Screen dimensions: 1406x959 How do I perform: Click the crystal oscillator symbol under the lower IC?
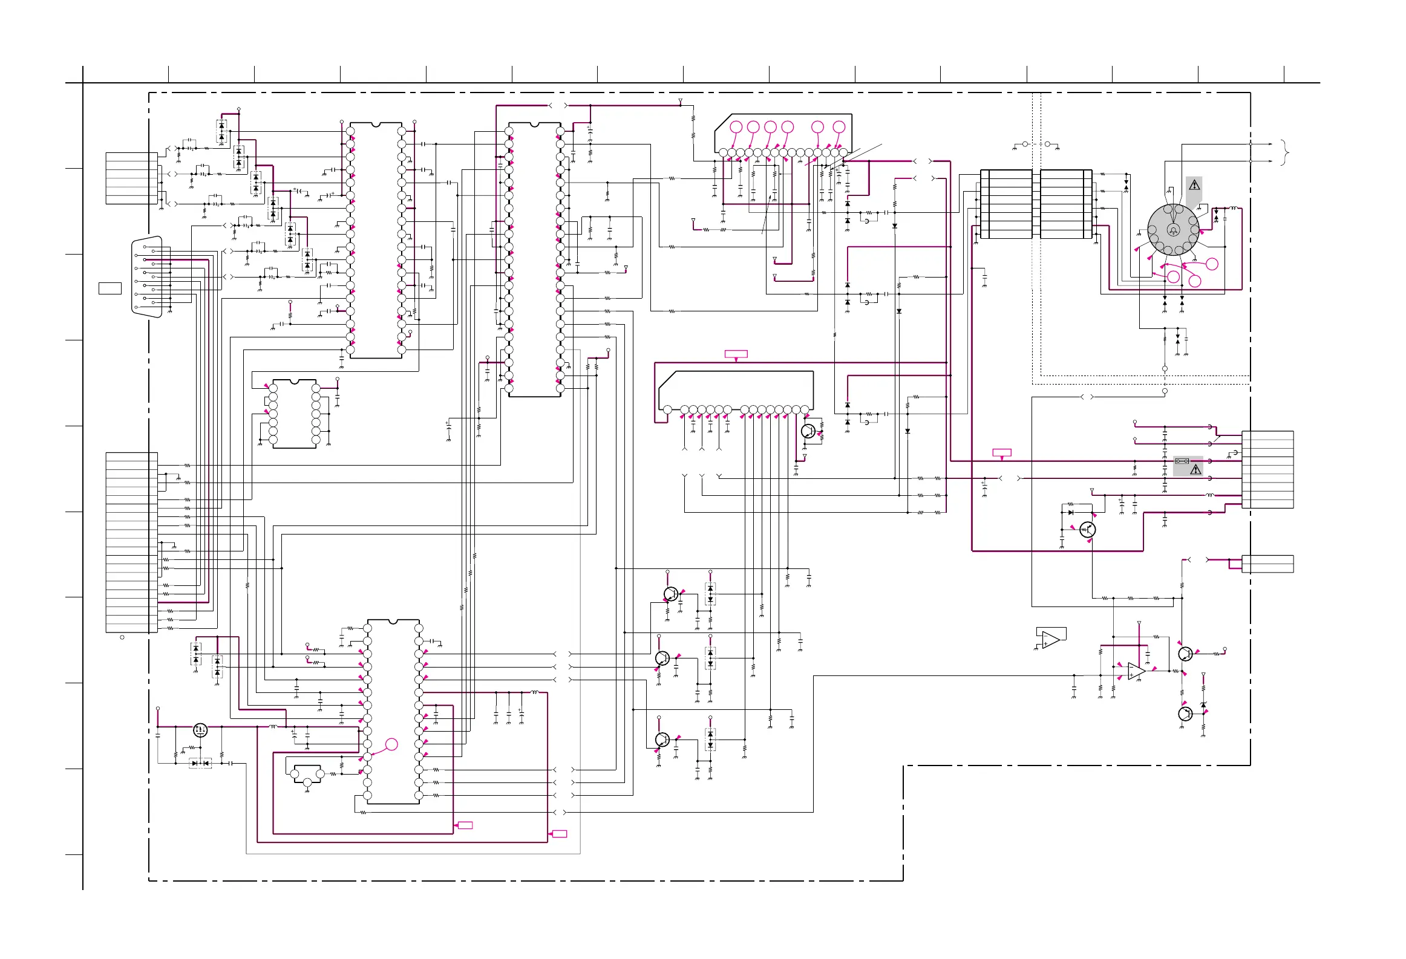pyautogui.click(x=307, y=775)
